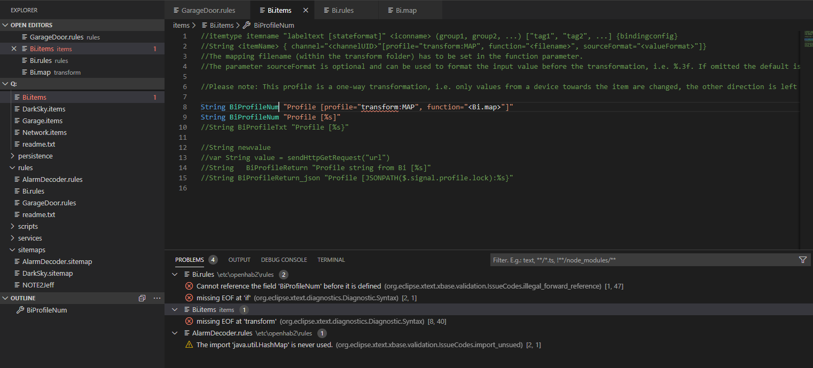Switch to the Output panel tab
The width and height of the screenshot is (813, 368).
click(x=239, y=260)
